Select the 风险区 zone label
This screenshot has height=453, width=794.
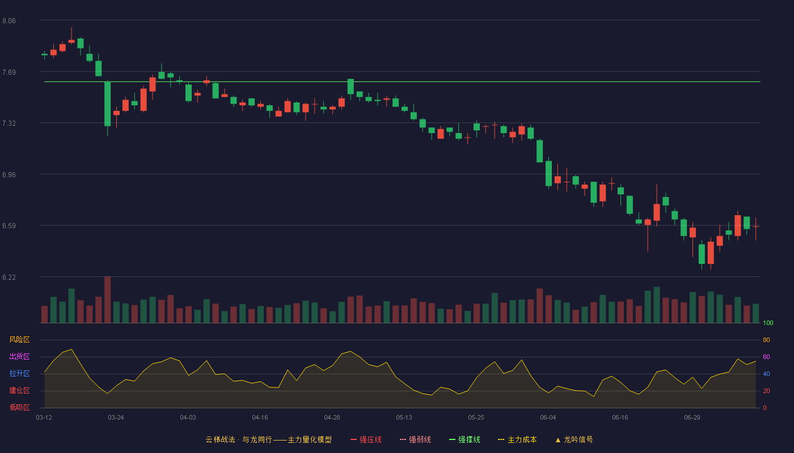pos(19,340)
